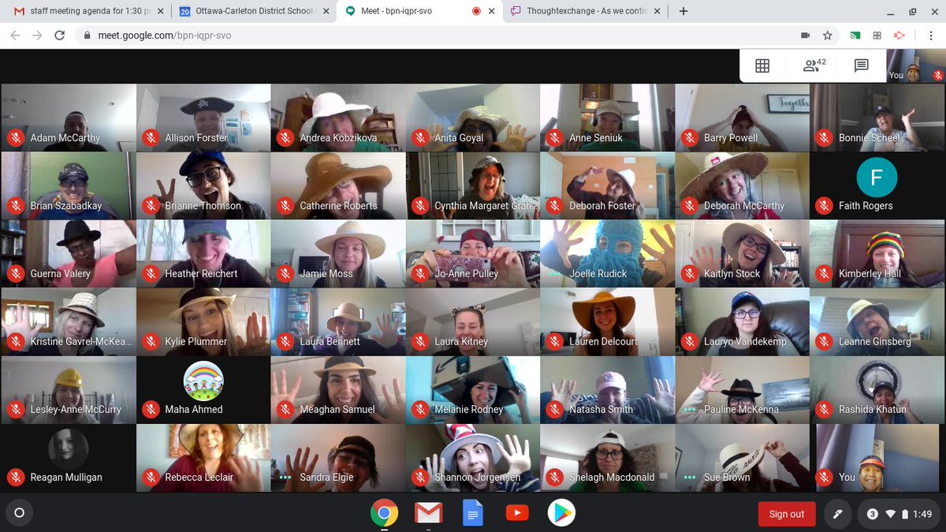Click Adam McCarthy's muted microphone icon
The width and height of the screenshot is (946, 532).
tap(15, 137)
